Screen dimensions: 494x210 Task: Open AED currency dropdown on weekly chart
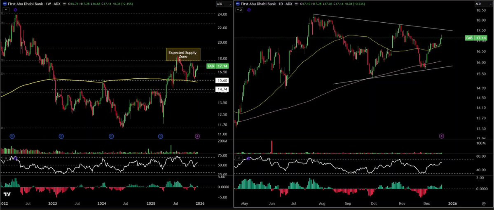224,4
